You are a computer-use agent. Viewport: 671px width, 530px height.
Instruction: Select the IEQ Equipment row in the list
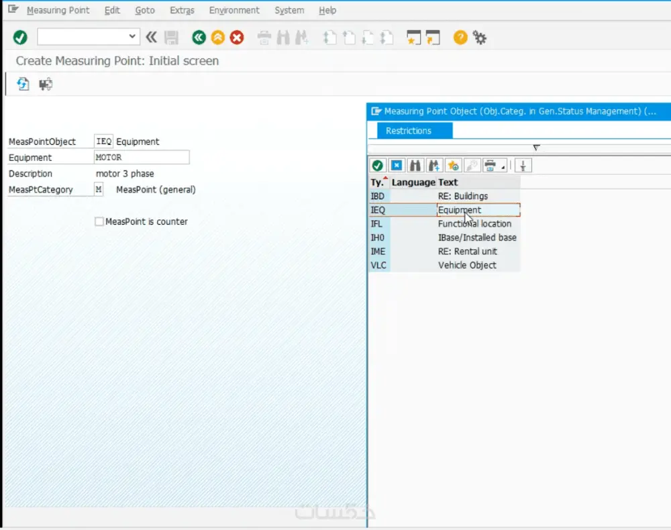(459, 209)
